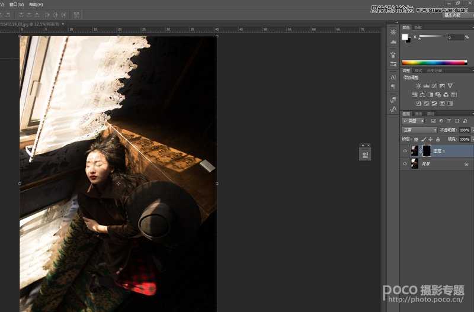Toggle lock transparent pixels for the layer

(x=416, y=139)
